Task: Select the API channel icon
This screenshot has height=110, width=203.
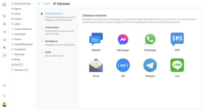Action: pyautogui.click(x=123, y=65)
